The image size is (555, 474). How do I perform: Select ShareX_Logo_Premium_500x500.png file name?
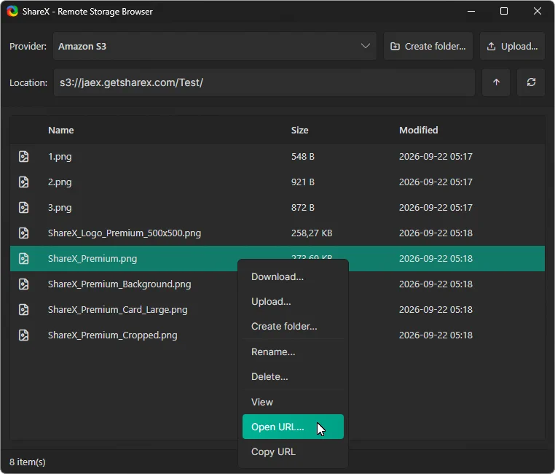125,233
